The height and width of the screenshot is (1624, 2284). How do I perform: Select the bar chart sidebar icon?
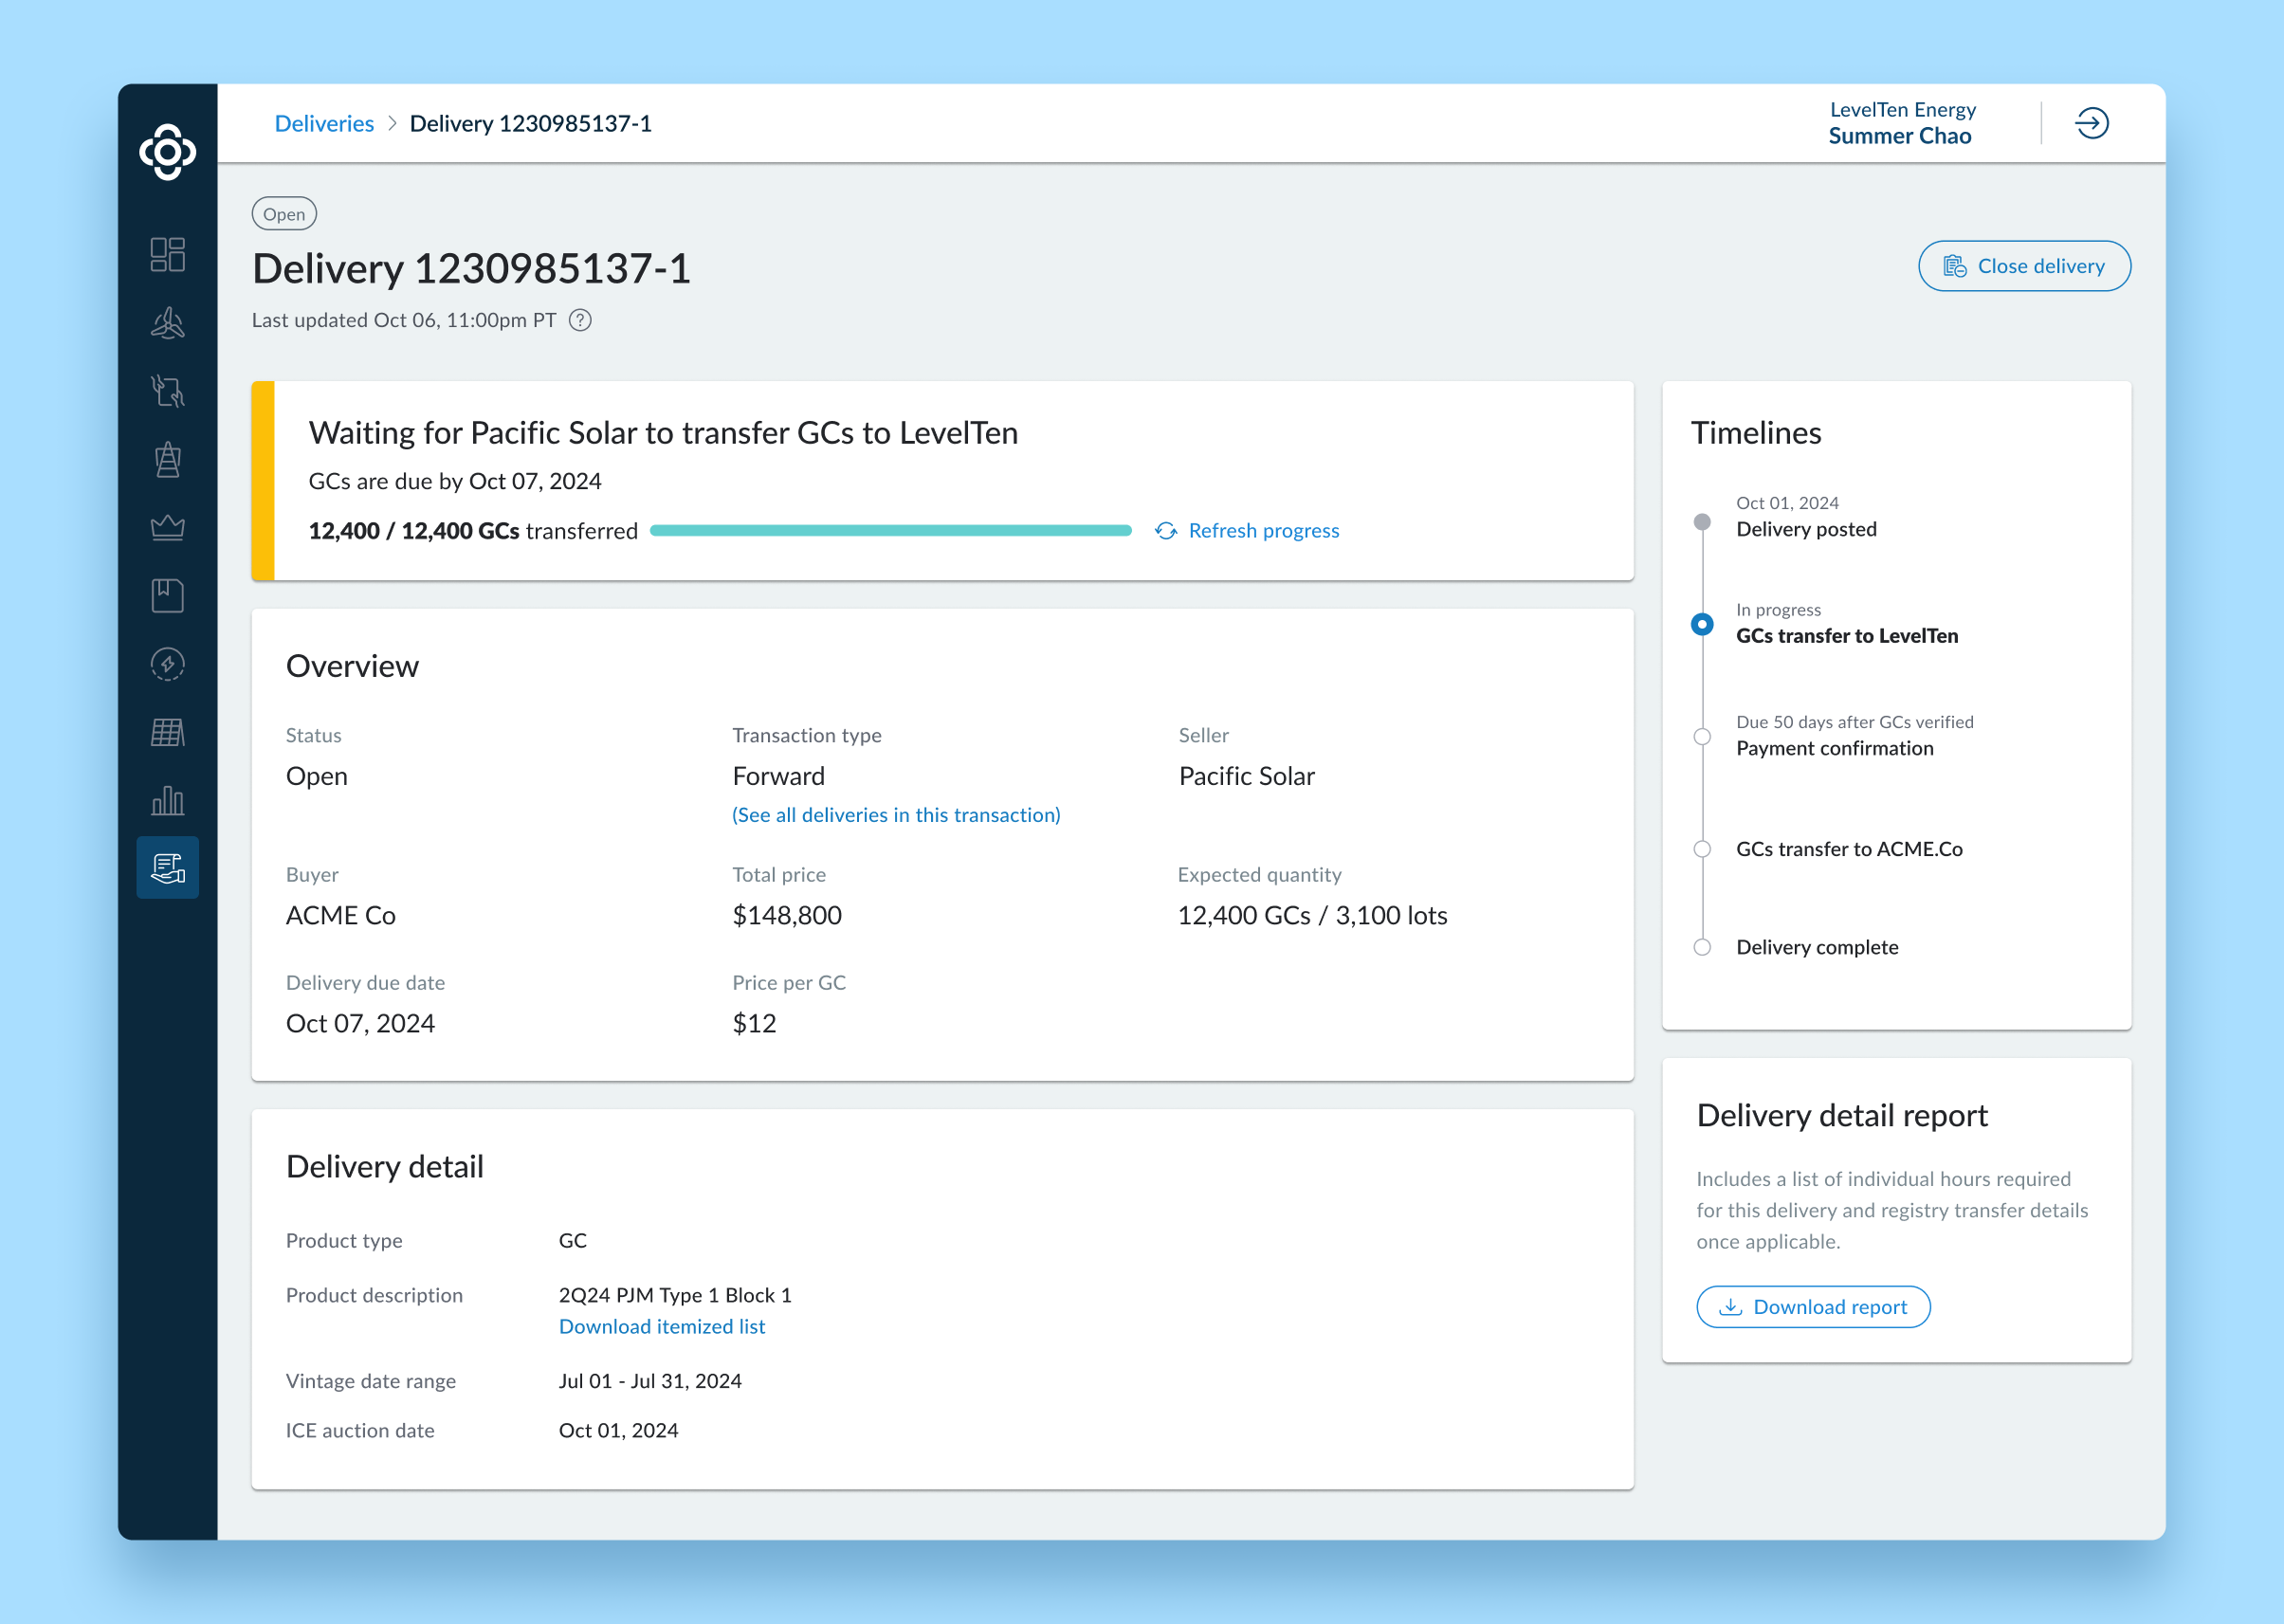pos(167,800)
